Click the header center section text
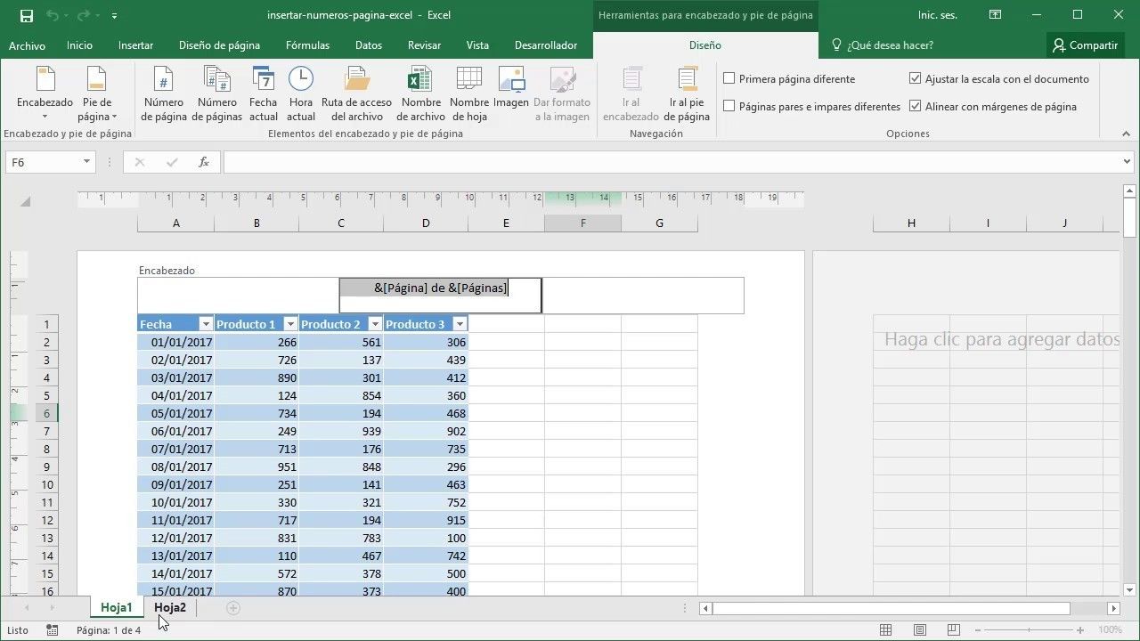 440,288
